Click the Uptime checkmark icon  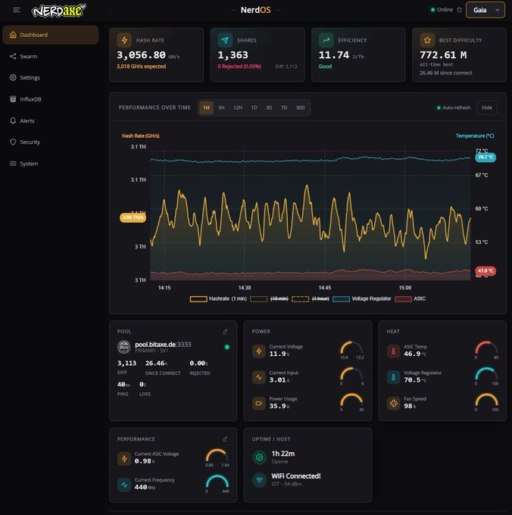259,457
